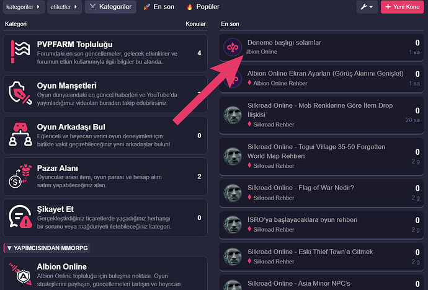Open the wrench admin tools dropdown
Image resolution: width=428 pixels, height=290 pixels.
coord(367,7)
